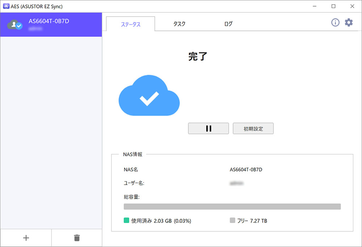Maximize the AES window
The image size is (362, 247).
333,6
